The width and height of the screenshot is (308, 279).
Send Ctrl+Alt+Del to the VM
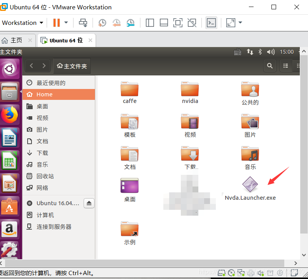[83, 23]
